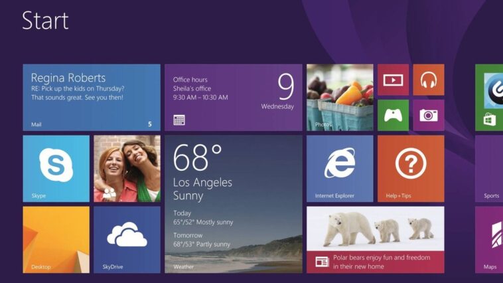Launch the Video app tile
Image resolution: width=503 pixels, height=283 pixels.
[393, 80]
